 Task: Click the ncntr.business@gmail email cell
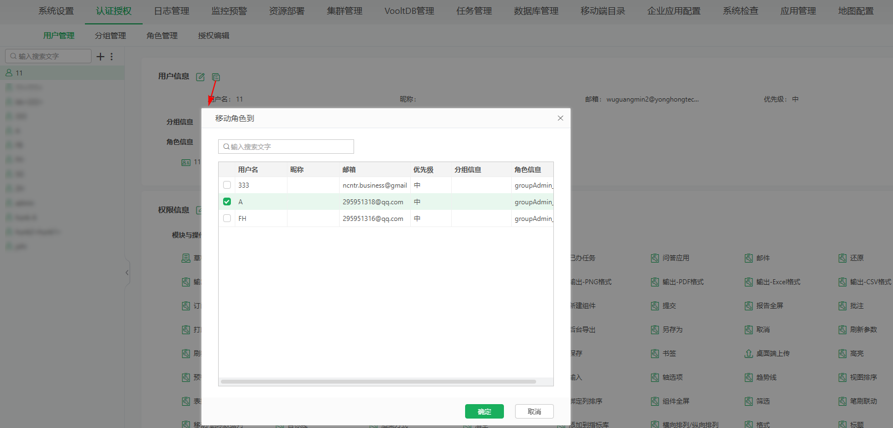[375, 185]
